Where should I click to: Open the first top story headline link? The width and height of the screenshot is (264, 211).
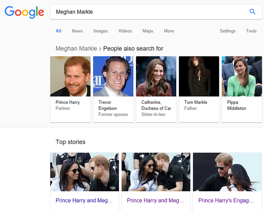[x=84, y=200]
